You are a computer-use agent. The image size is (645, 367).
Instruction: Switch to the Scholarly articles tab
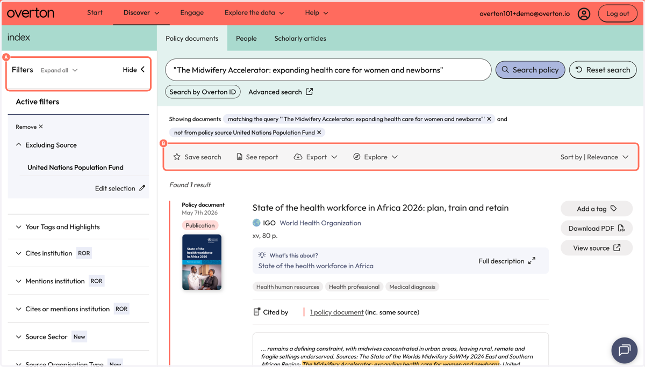pyautogui.click(x=300, y=39)
